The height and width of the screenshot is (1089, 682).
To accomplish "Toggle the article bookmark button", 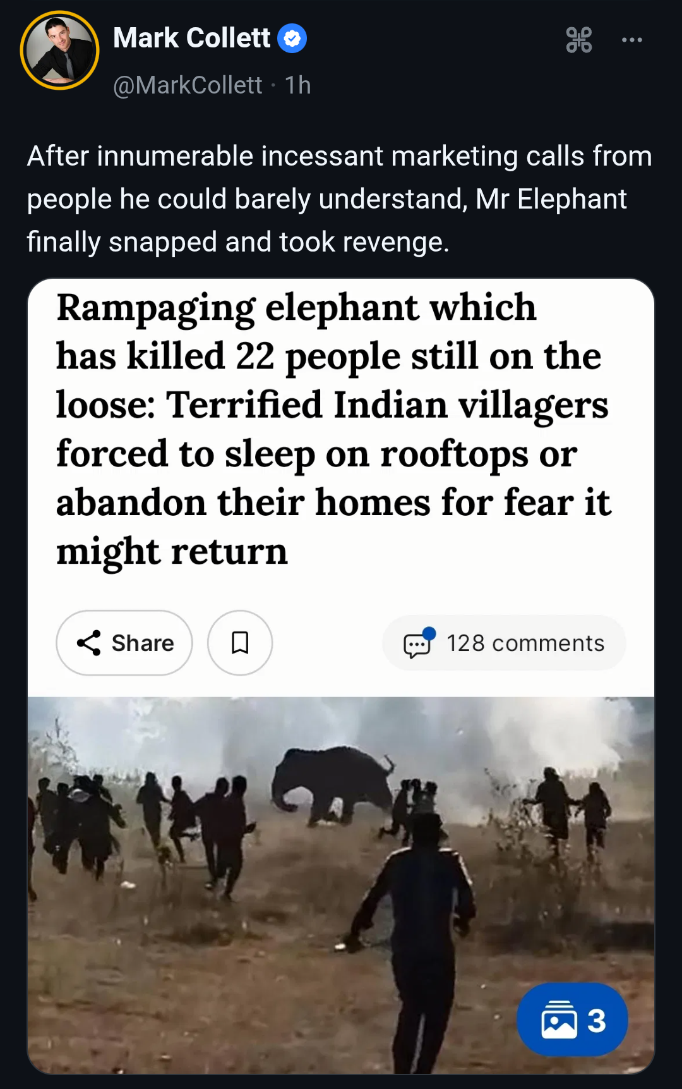I will (240, 643).
